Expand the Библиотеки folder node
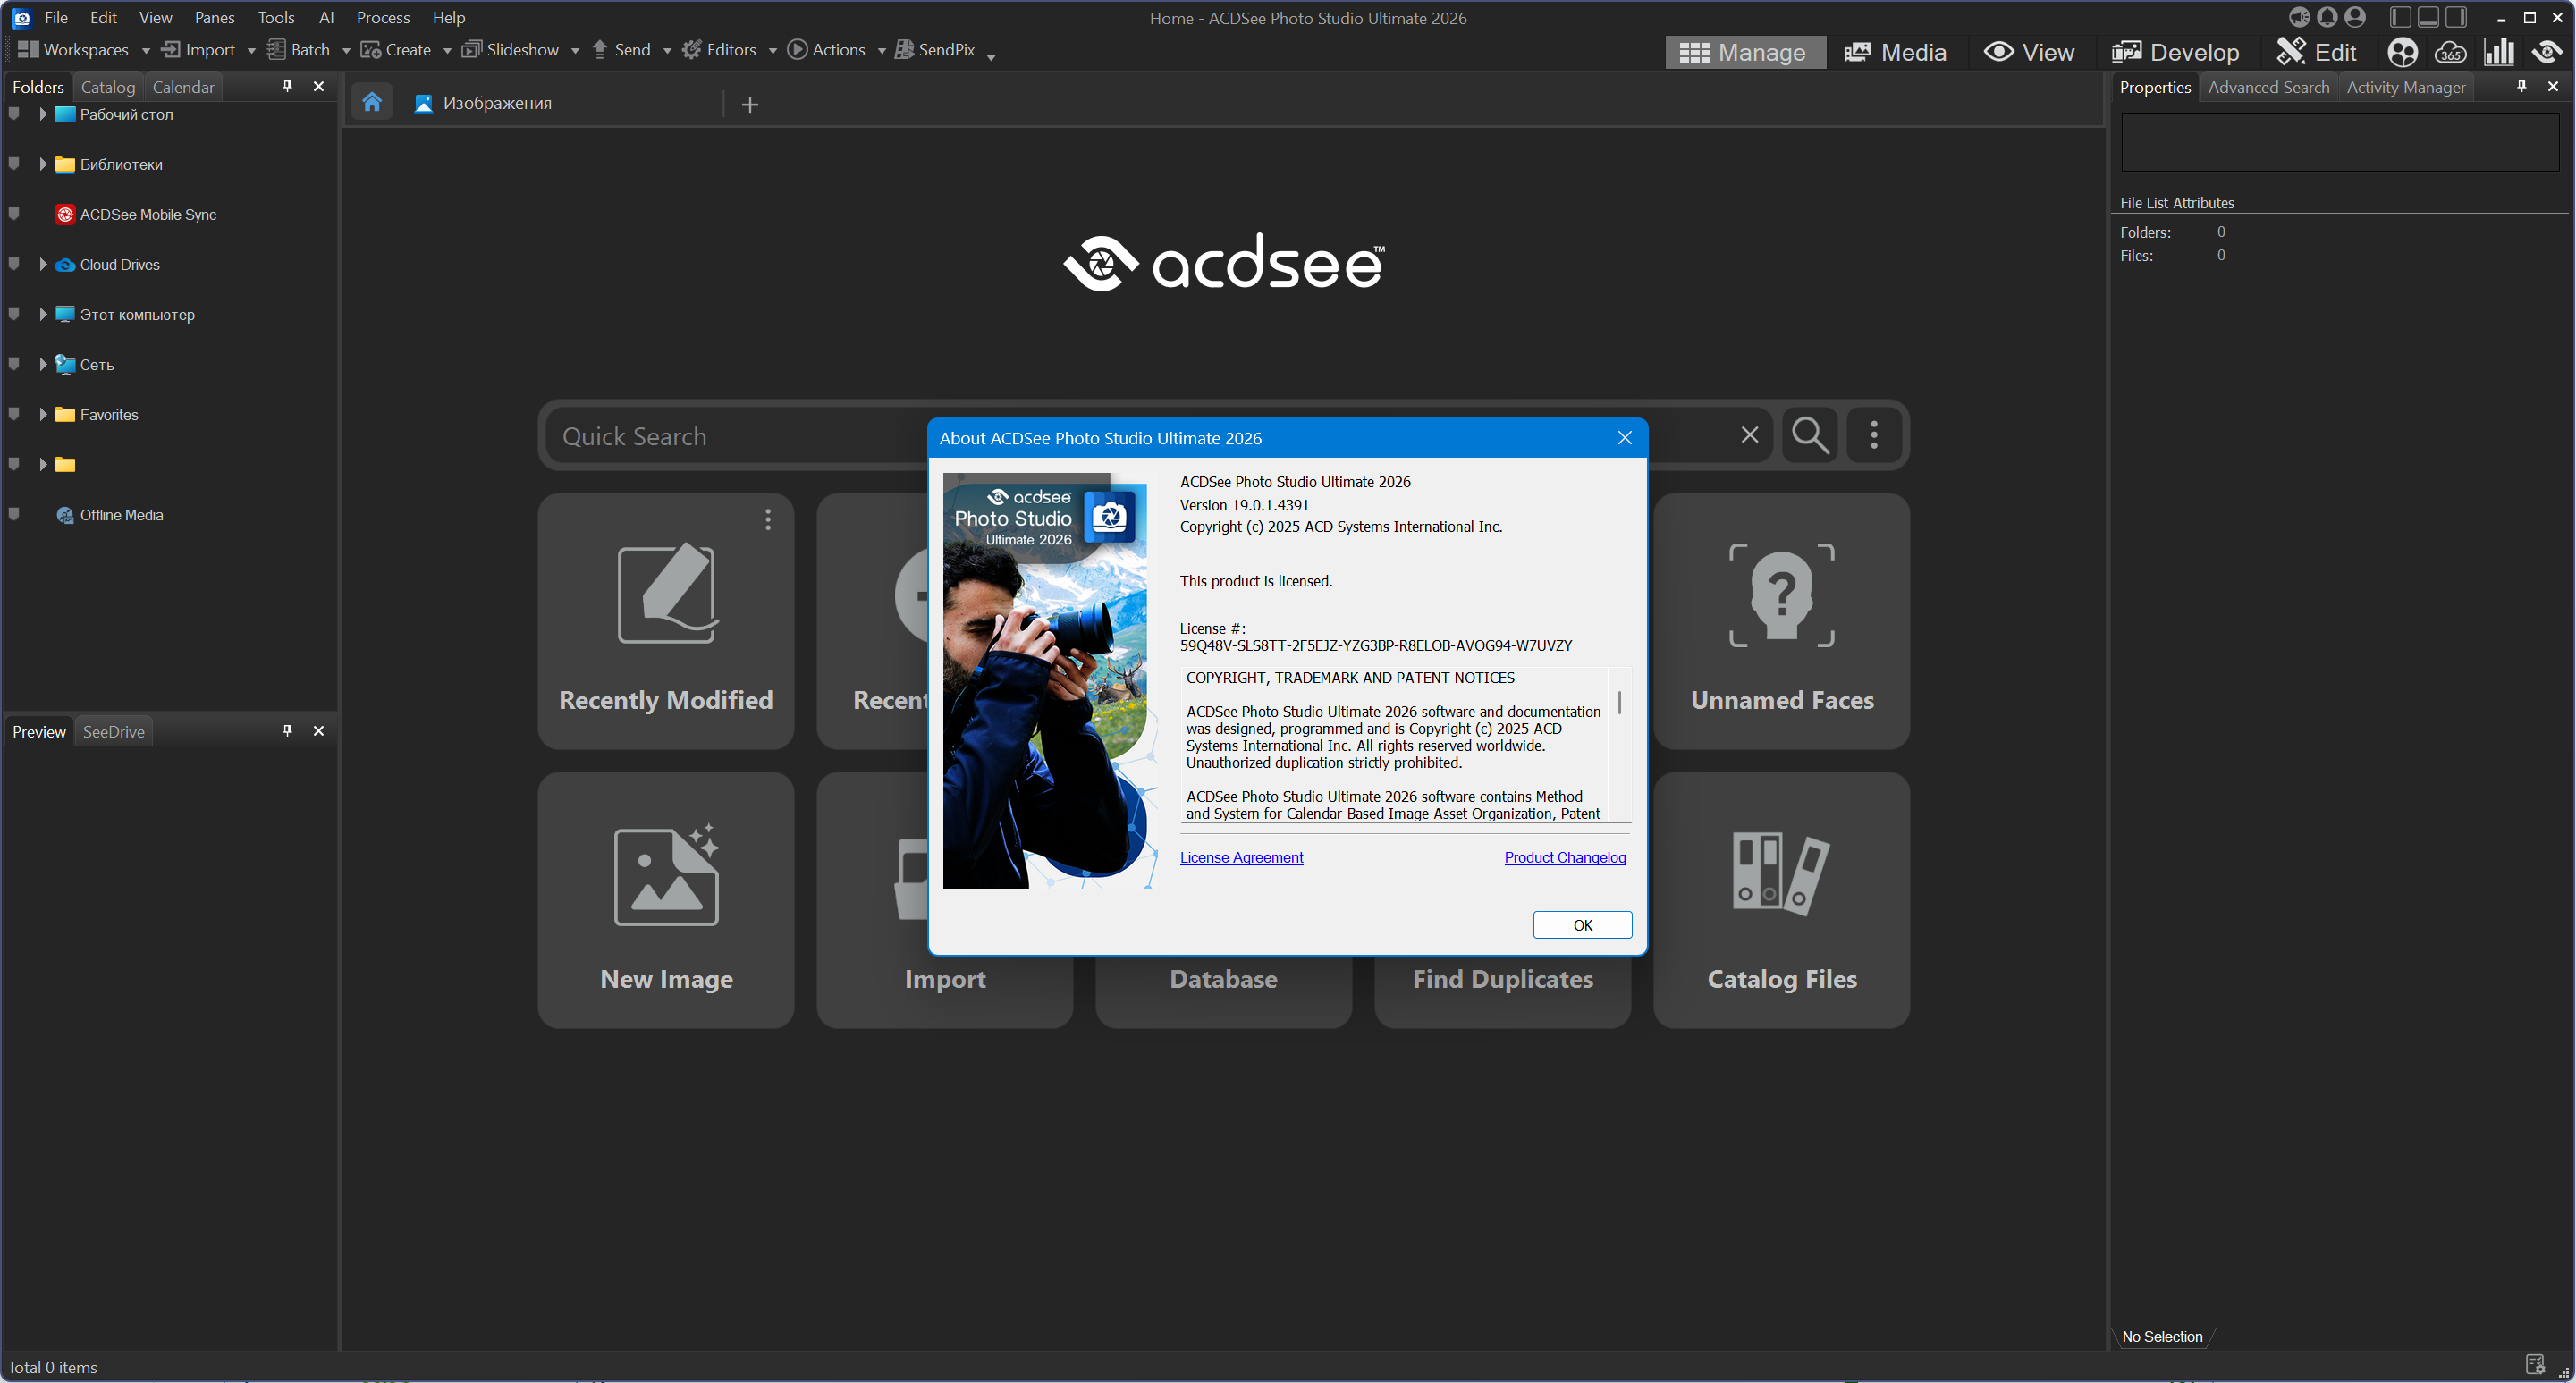 (x=43, y=164)
